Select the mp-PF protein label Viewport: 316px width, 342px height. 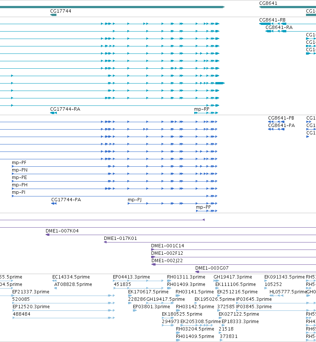19,163
